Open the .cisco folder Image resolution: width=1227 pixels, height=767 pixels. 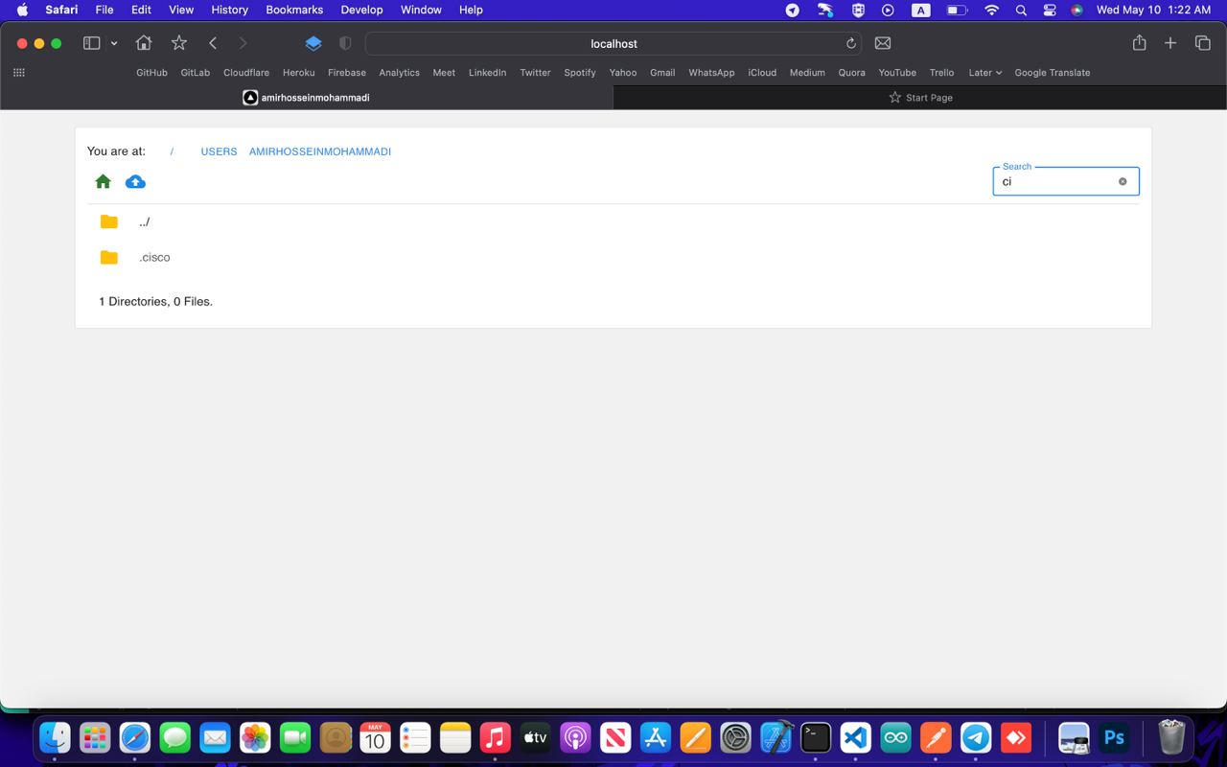(154, 257)
